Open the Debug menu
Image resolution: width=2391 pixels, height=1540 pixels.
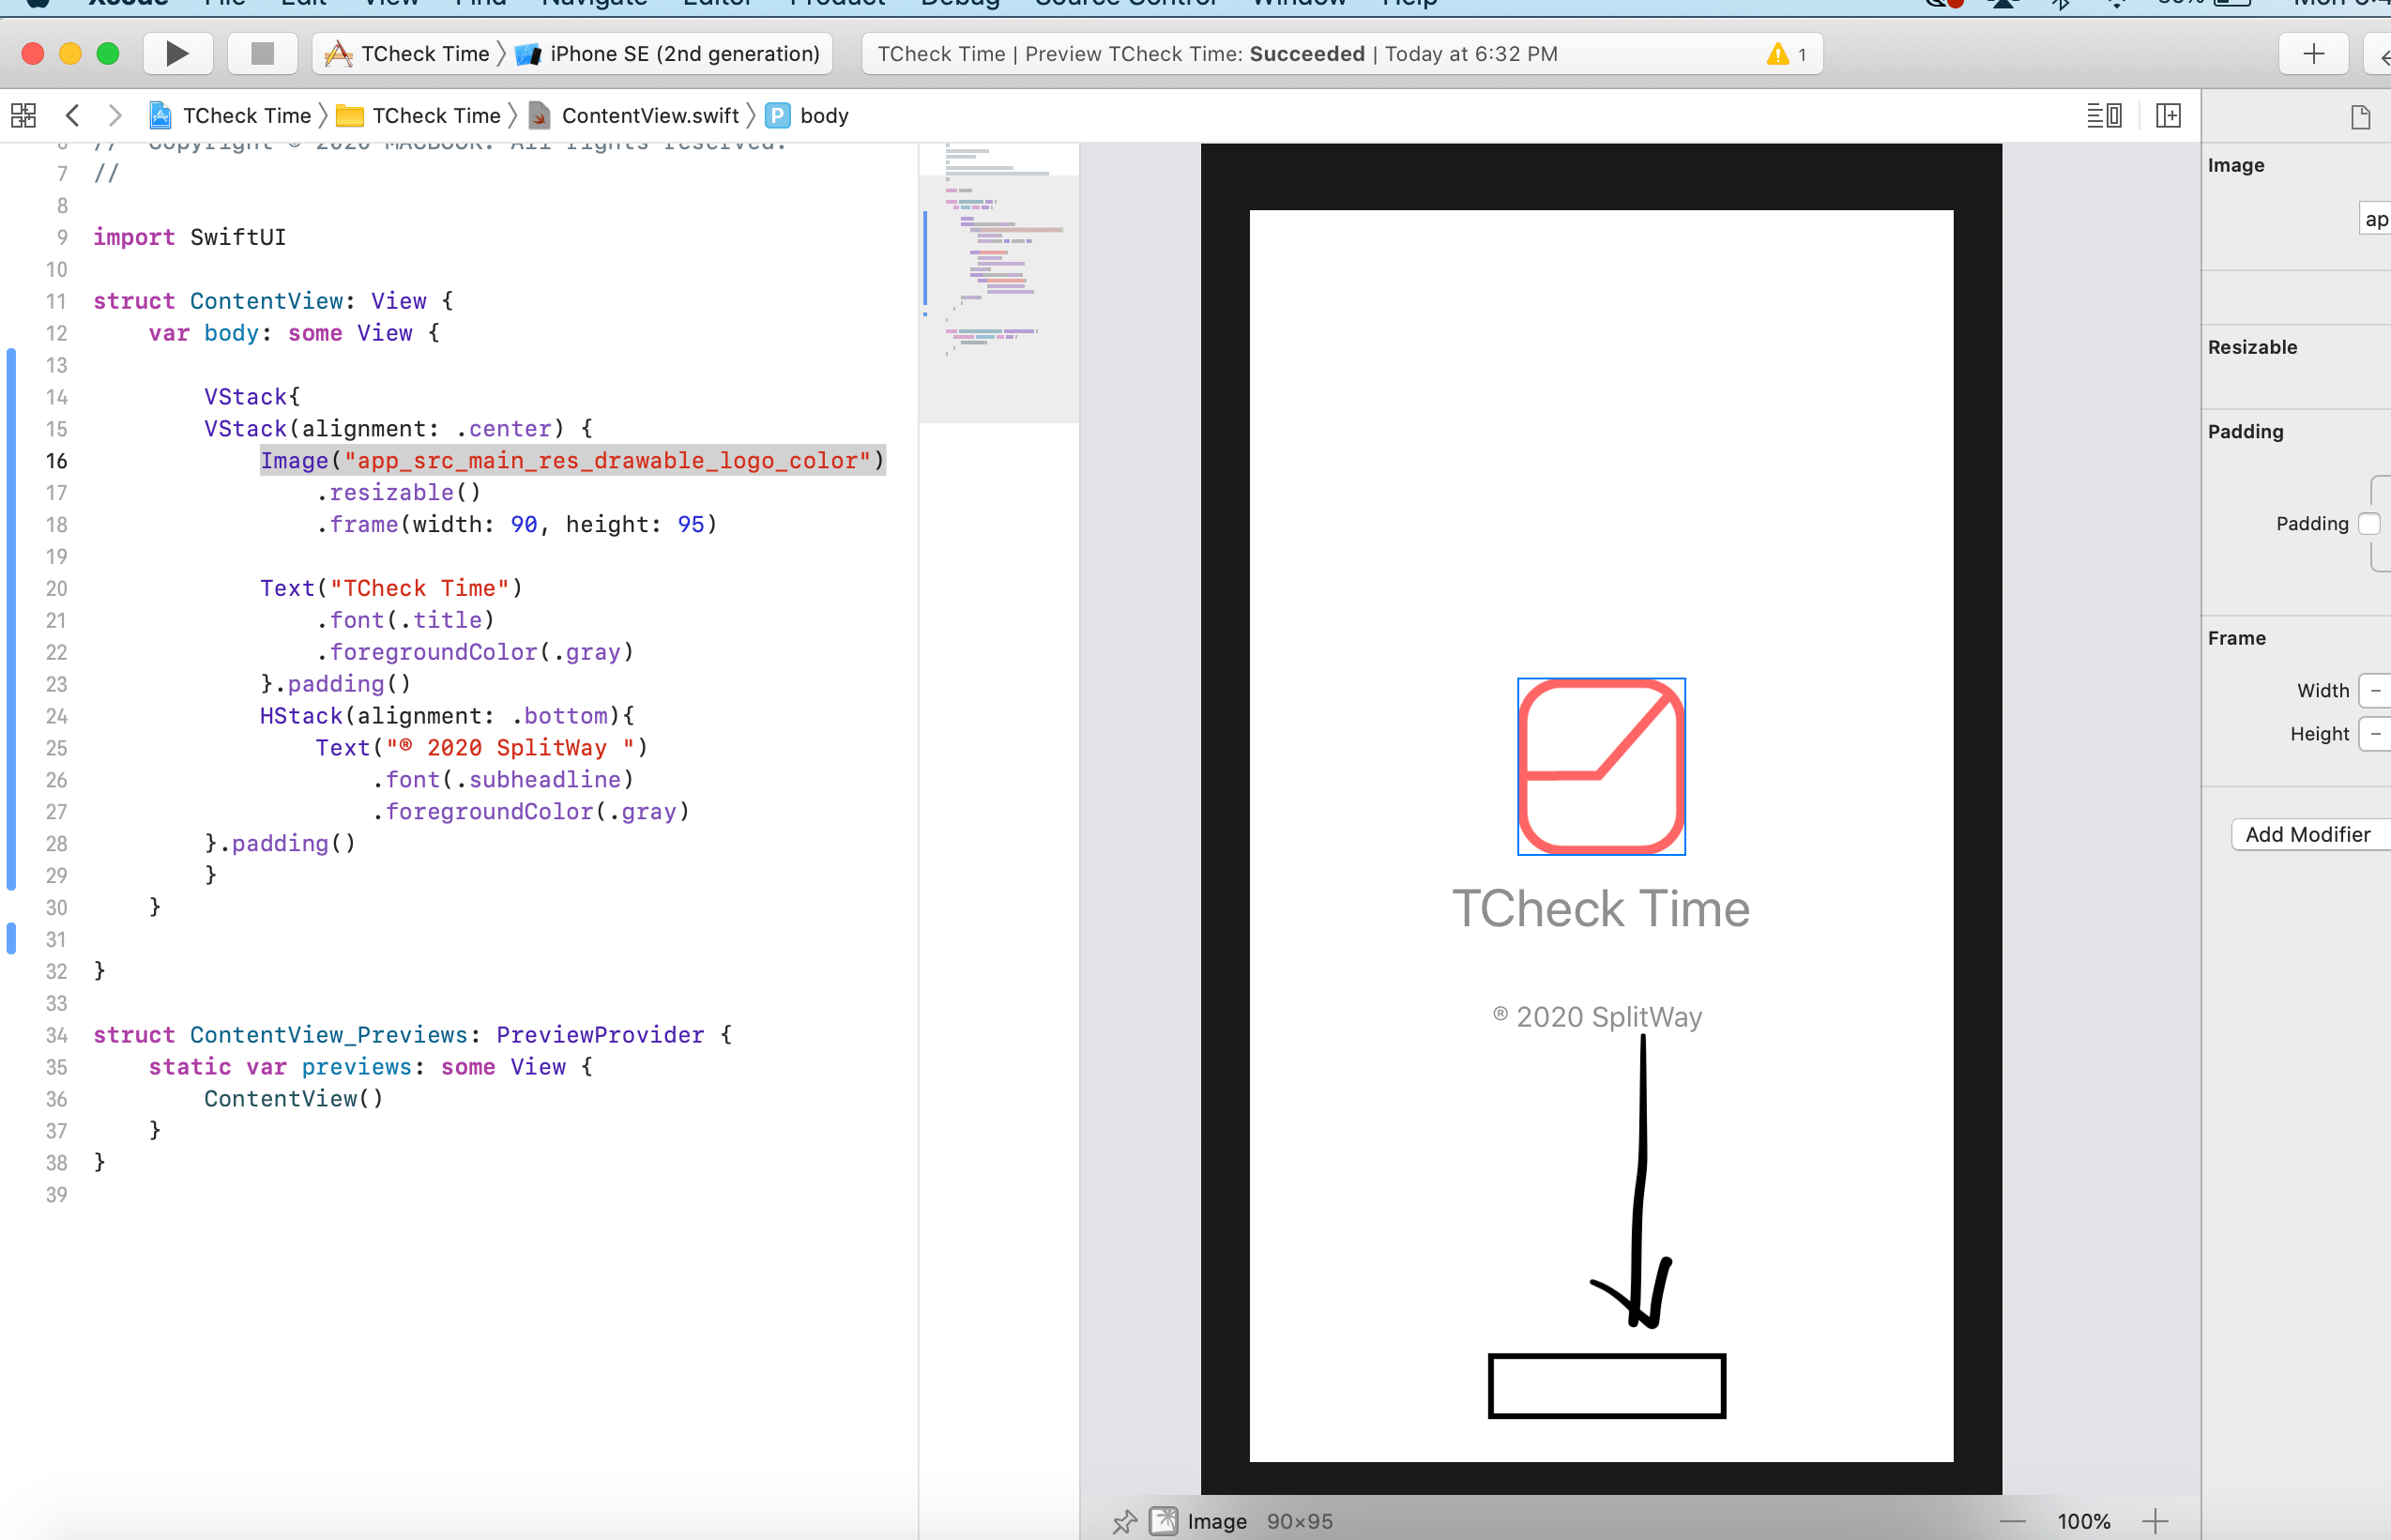point(959,3)
